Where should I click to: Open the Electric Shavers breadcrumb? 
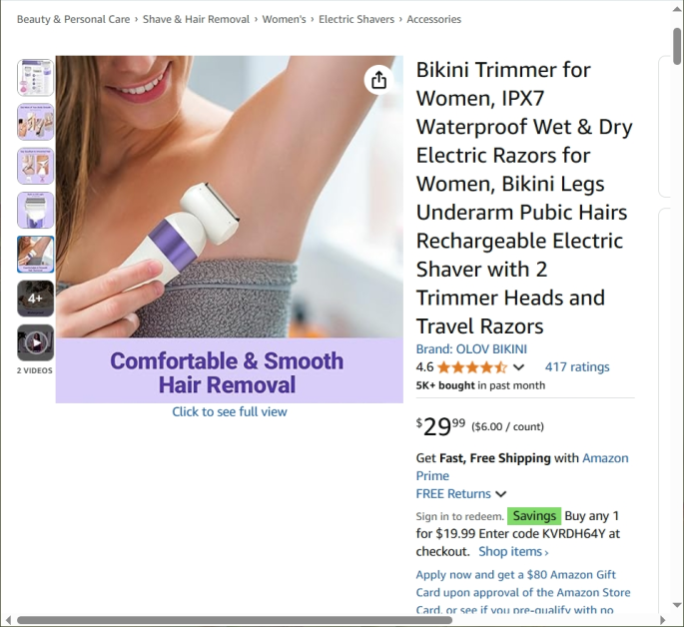click(355, 19)
